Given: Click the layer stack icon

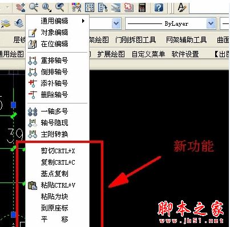Looking at the screenshot, I should pyautogui.click(x=6, y=23).
